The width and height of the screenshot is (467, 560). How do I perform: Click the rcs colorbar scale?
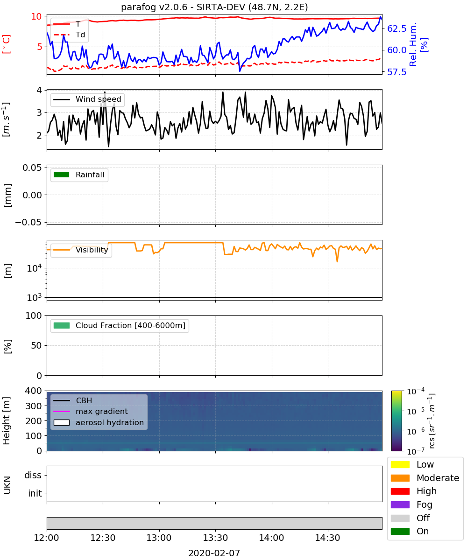click(x=396, y=420)
